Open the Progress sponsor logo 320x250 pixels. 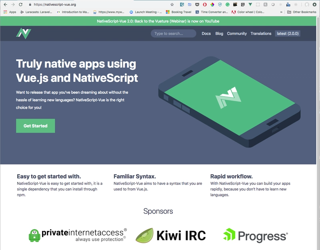[x=256, y=236]
